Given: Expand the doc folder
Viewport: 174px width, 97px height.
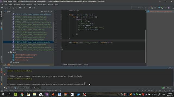Looking at the screenshot, I should tap(6, 65).
